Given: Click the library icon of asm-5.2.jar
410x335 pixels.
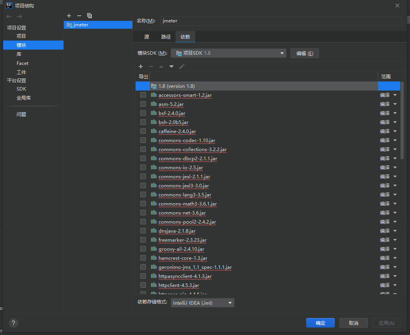Looking at the screenshot, I should [154, 104].
